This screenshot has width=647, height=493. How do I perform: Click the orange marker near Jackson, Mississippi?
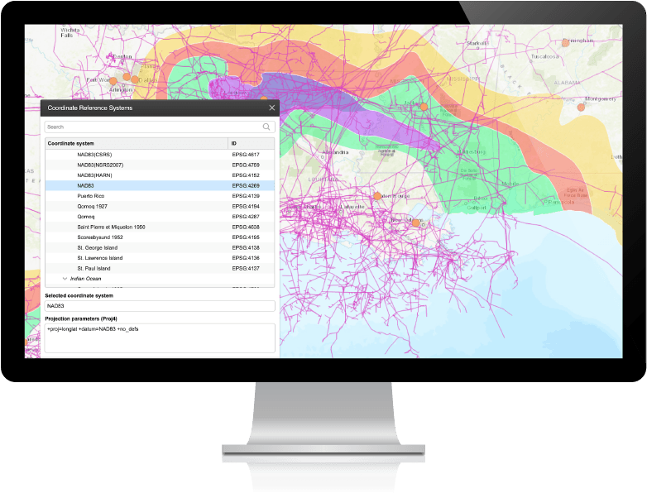[x=424, y=107]
